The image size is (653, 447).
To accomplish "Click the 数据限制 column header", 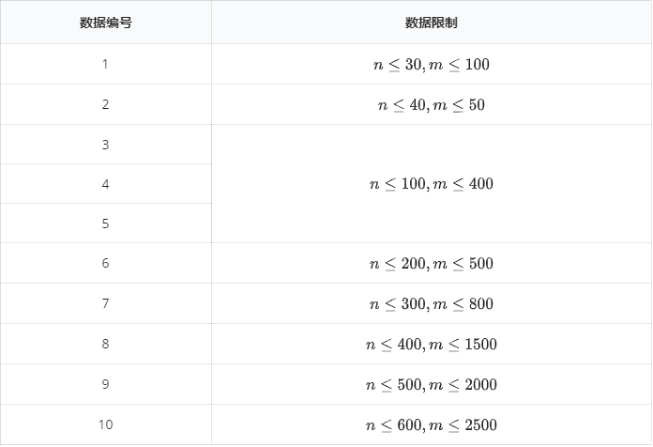I will (x=432, y=23).
